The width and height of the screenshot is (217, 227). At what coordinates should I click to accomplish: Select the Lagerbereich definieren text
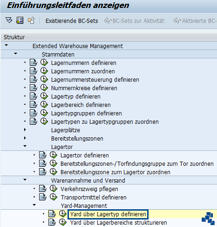[x=81, y=105]
